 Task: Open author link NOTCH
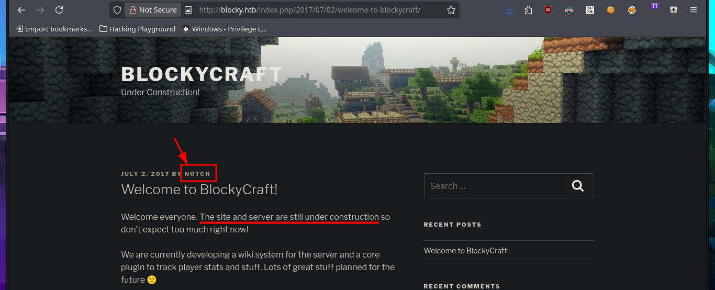[197, 174]
